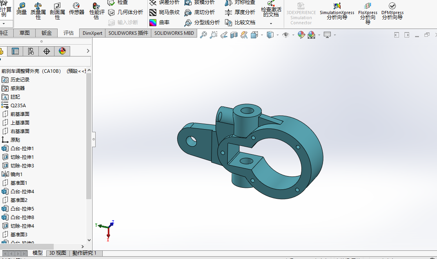Launch DFMXpress 分析向导

click(x=392, y=11)
